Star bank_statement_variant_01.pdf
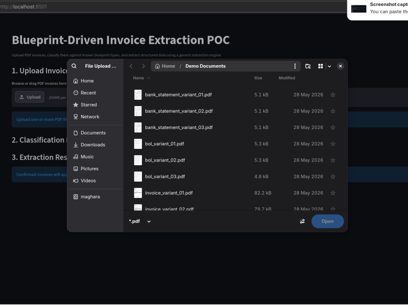Screen dimensions: 408x305 coord(333,95)
